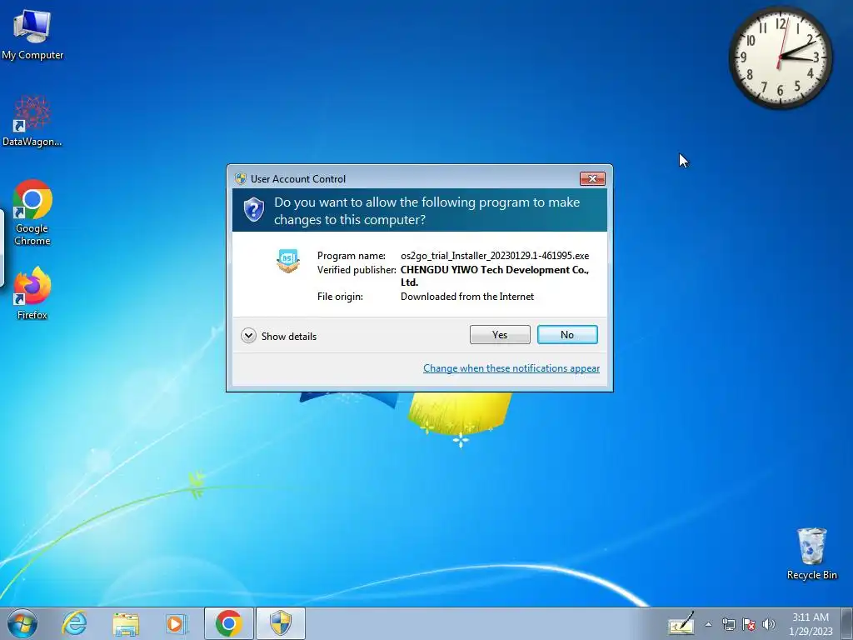Select the UAC shield taskbar button

[x=281, y=623]
